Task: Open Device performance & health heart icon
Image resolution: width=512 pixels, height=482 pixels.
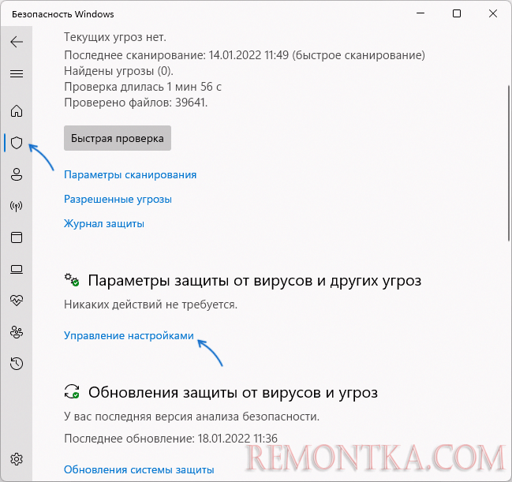Action: tap(17, 300)
